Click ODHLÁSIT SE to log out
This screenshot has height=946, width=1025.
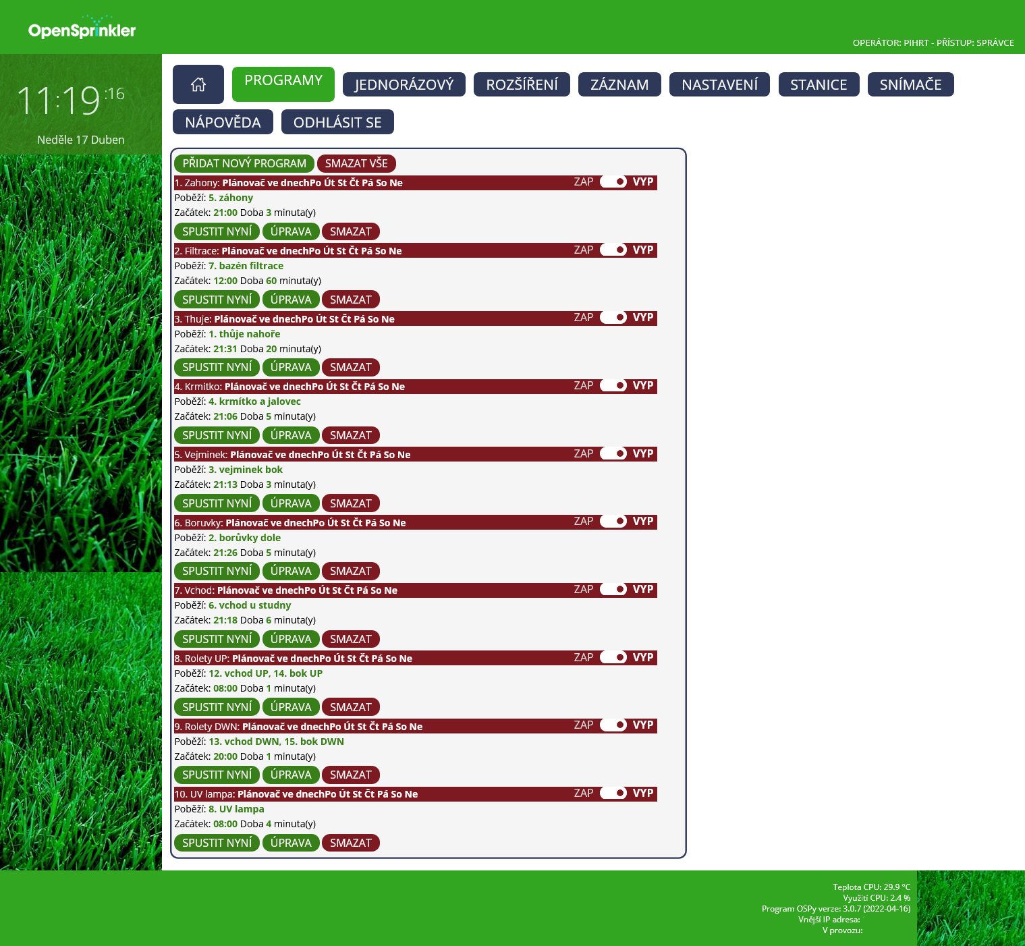coord(337,122)
